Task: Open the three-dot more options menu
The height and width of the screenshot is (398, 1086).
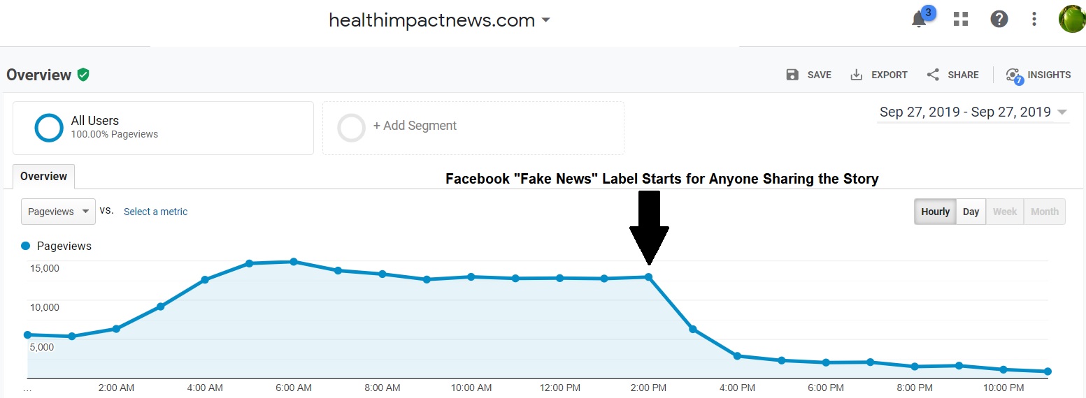Action: (1034, 20)
